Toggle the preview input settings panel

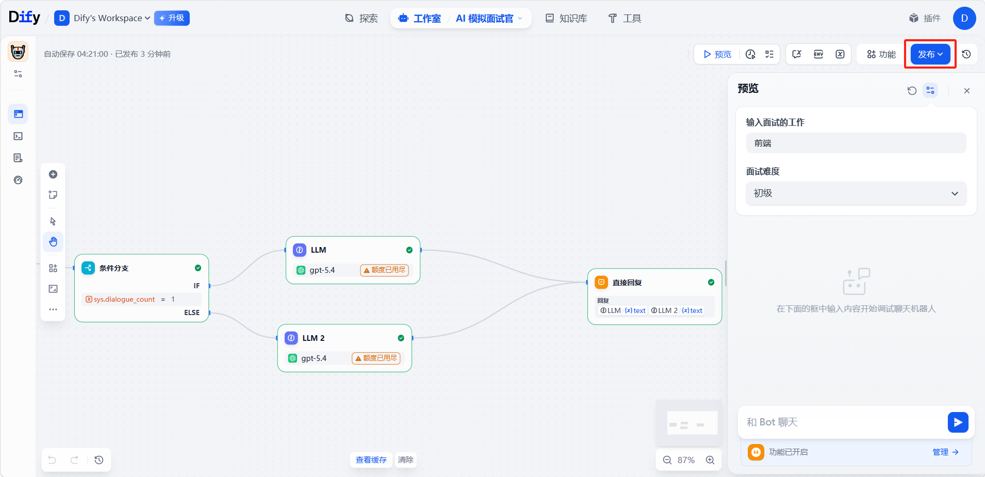click(930, 90)
